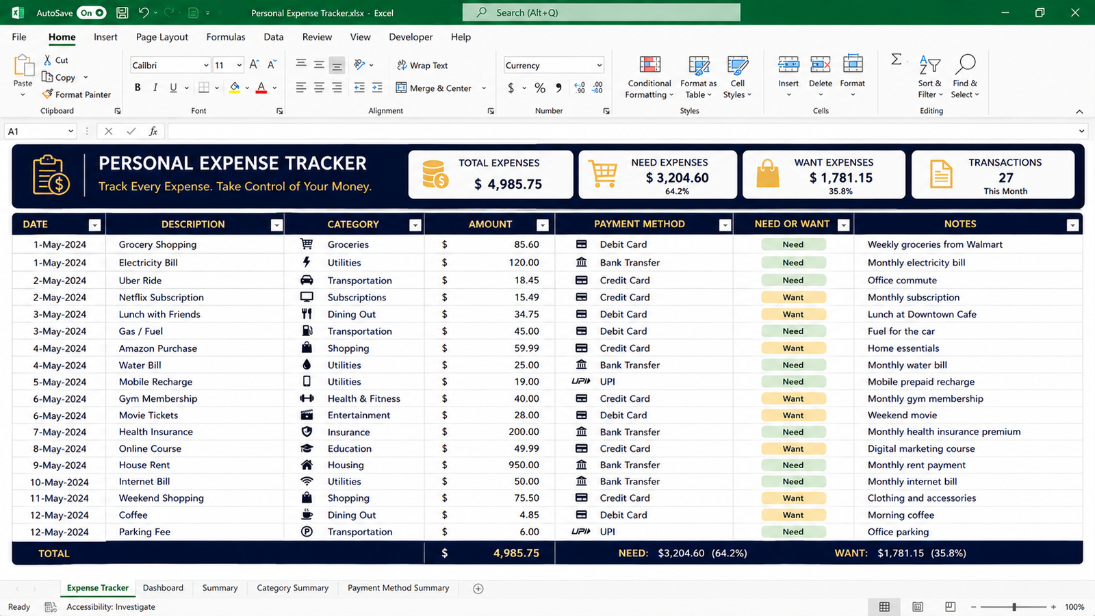Decrease the cell indent
The image size is (1095, 616).
pyautogui.click(x=359, y=88)
